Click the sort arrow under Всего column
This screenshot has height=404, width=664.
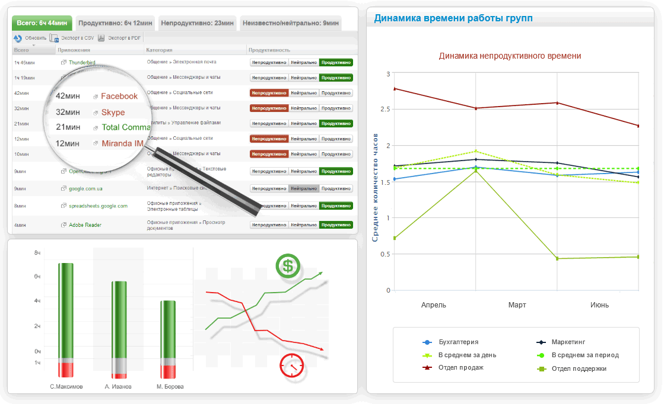(34, 45)
